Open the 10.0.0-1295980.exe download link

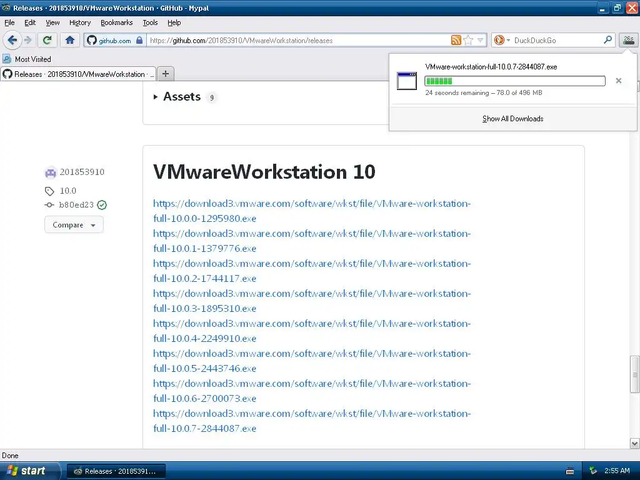click(312, 211)
